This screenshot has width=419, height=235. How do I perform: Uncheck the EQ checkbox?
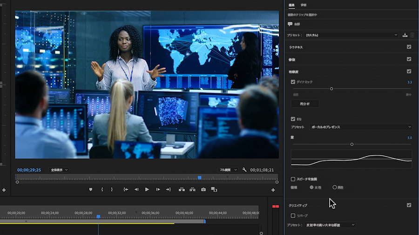pyautogui.click(x=293, y=119)
